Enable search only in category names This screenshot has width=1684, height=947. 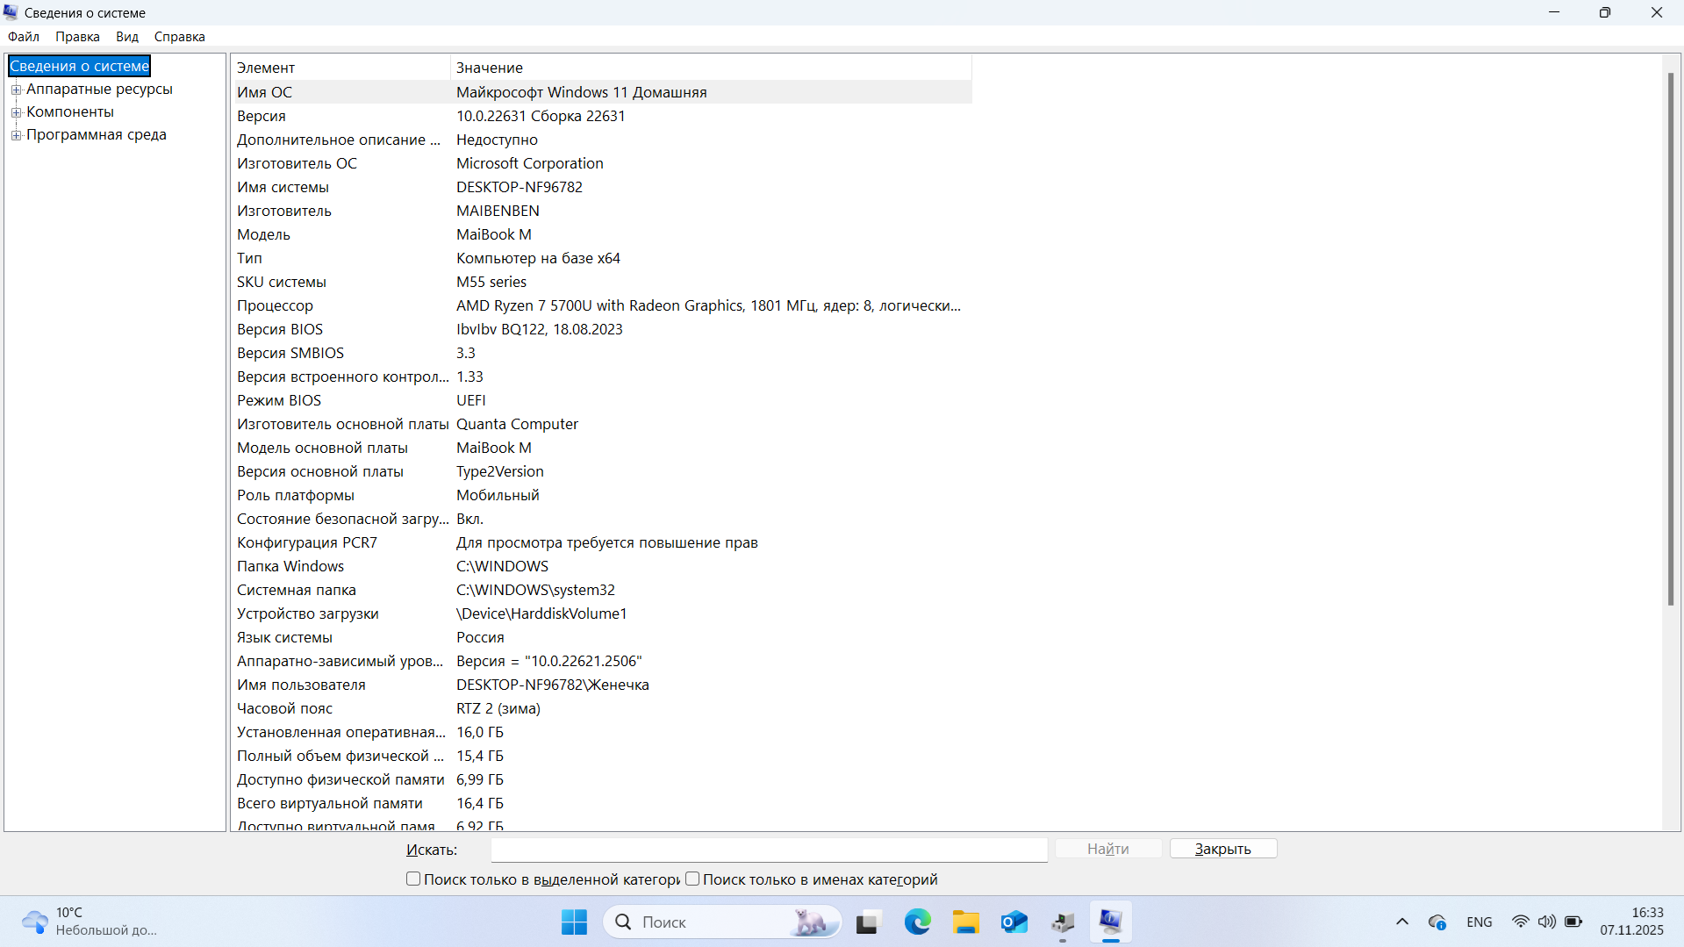pos(692,879)
